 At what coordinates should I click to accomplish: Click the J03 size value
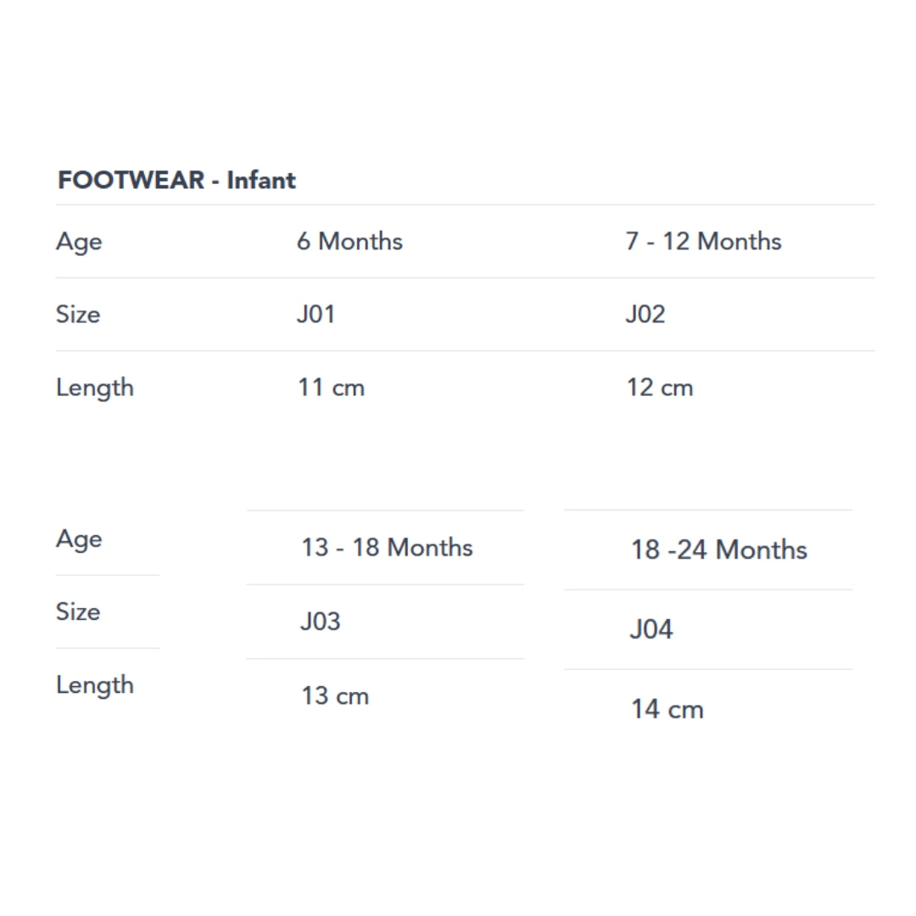pyautogui.click(x=320, y=622)
